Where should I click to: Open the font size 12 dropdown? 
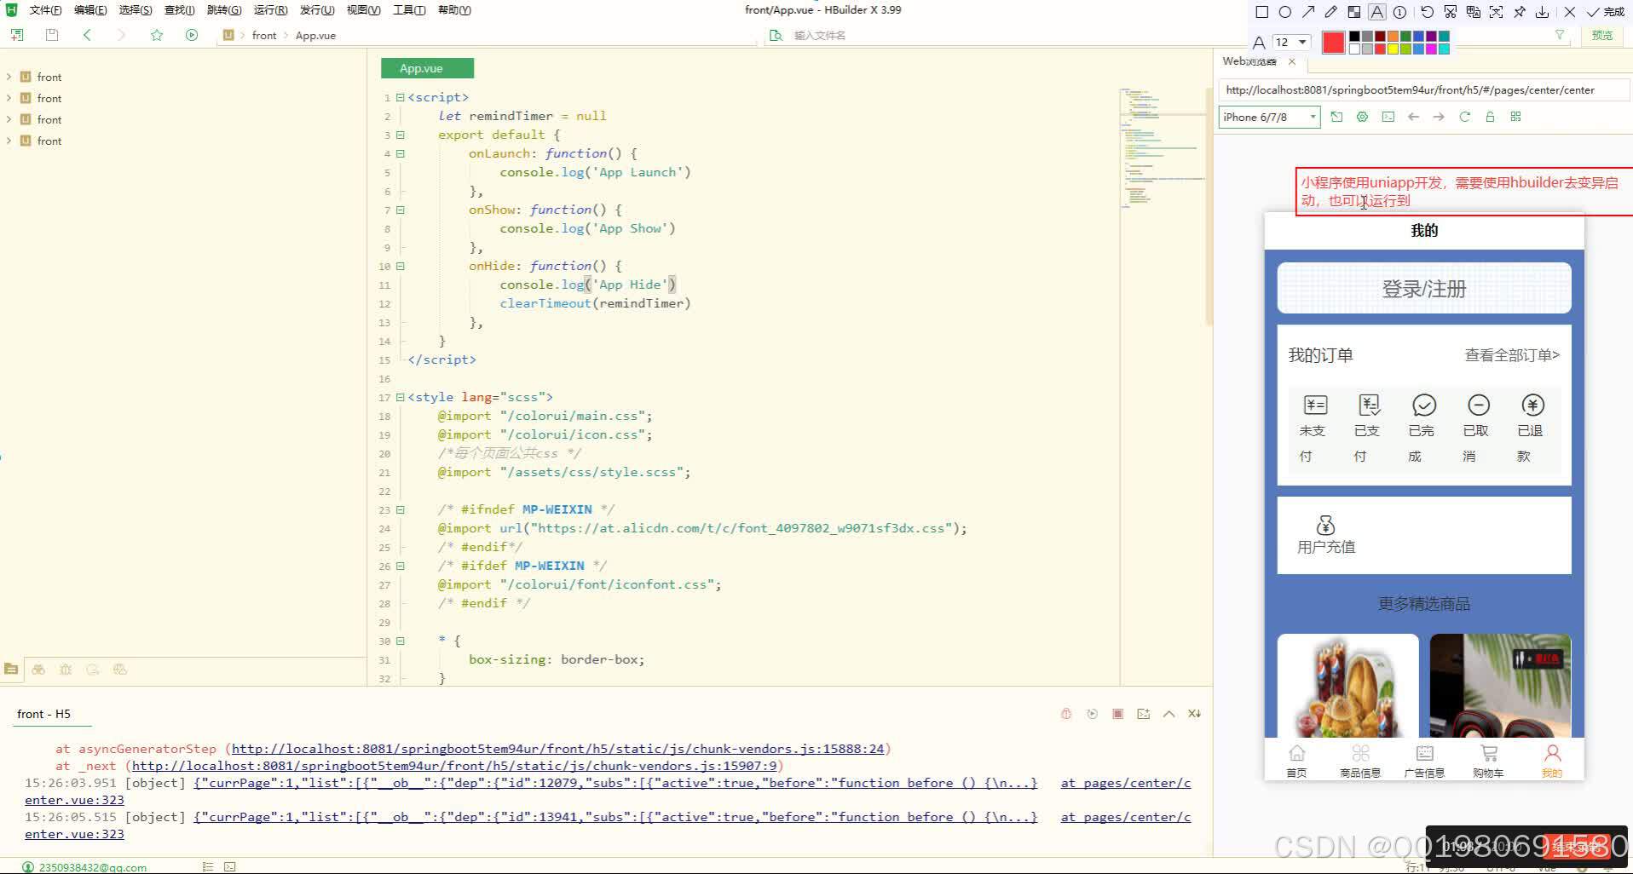[1291, 42]
